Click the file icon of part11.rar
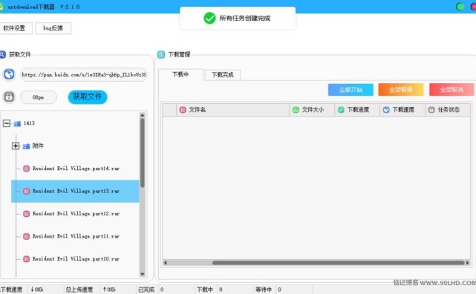This screenshot has width=476, height=294. coord(27,236)
